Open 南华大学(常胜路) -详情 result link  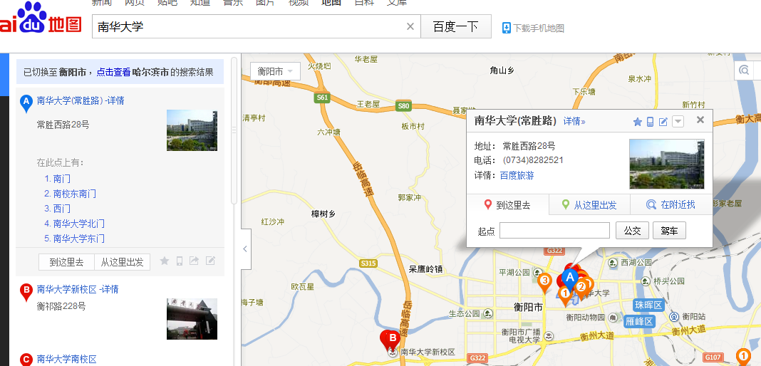tap(81, 100)
